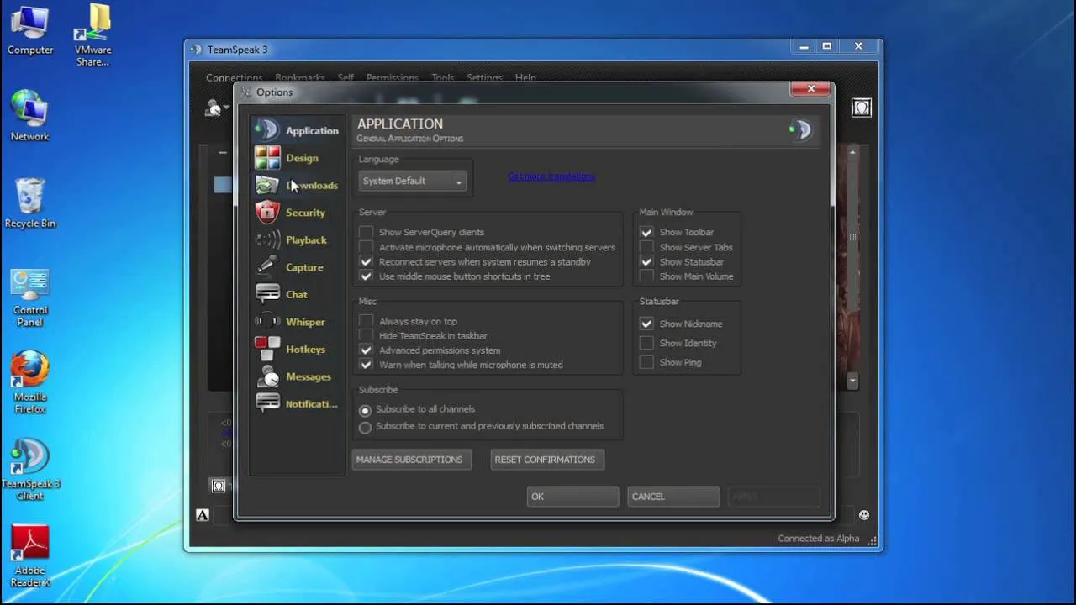Uncheck Reconnect servers when system resumes a standby

[366, 261]
